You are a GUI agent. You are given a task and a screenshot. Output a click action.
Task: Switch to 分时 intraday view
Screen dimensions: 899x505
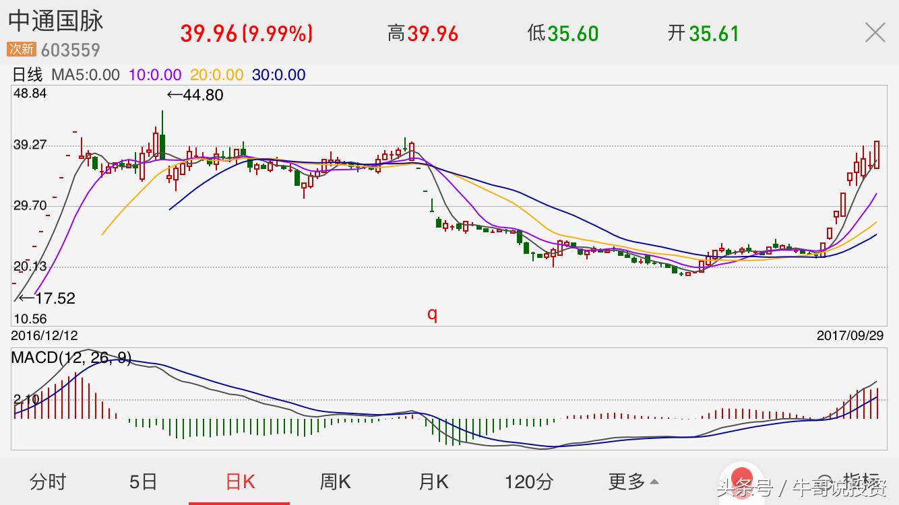(x=48, y=481)
